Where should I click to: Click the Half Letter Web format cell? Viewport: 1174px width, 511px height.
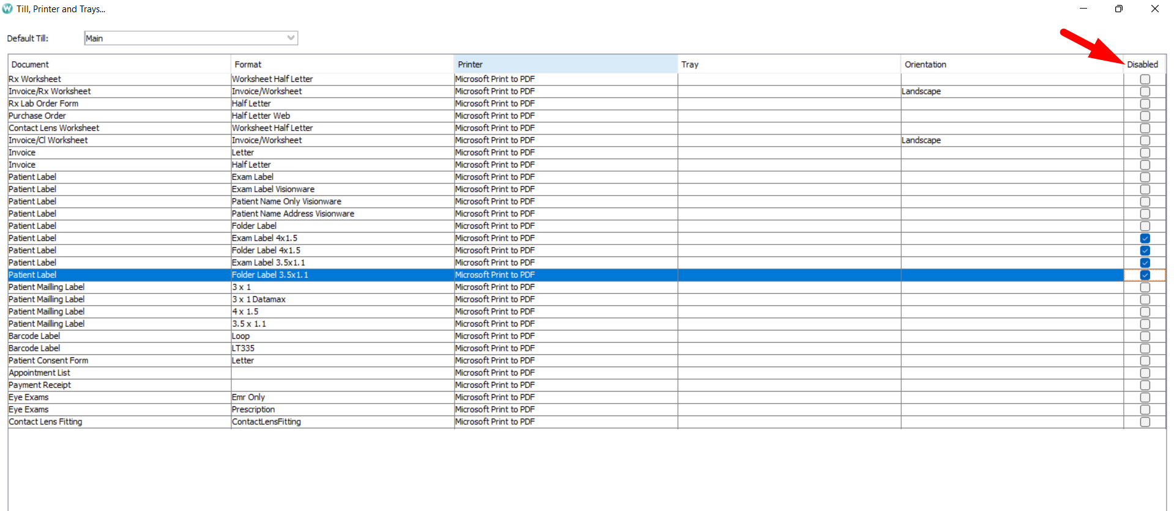pyautogui.click(x=343, y=116)
